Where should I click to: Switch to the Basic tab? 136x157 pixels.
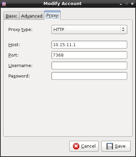(x=11, y=16)
